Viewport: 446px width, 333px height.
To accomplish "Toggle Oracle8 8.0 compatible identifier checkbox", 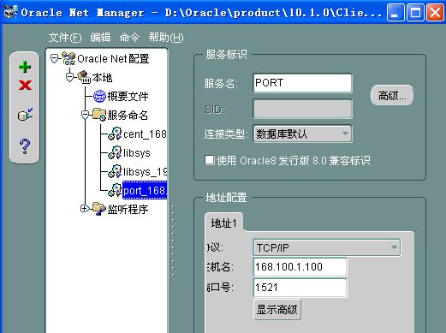I will 210,160.
